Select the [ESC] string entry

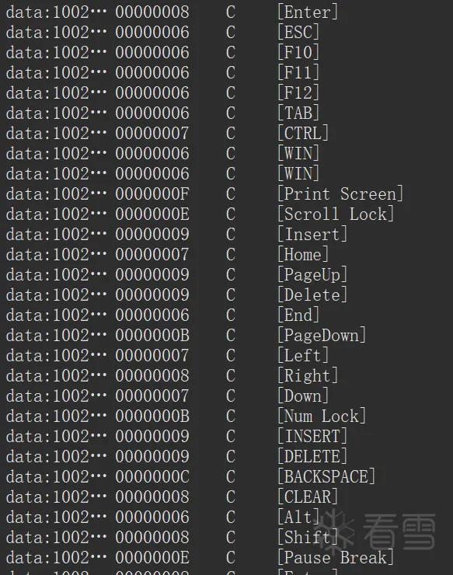[x=226, y=33]
